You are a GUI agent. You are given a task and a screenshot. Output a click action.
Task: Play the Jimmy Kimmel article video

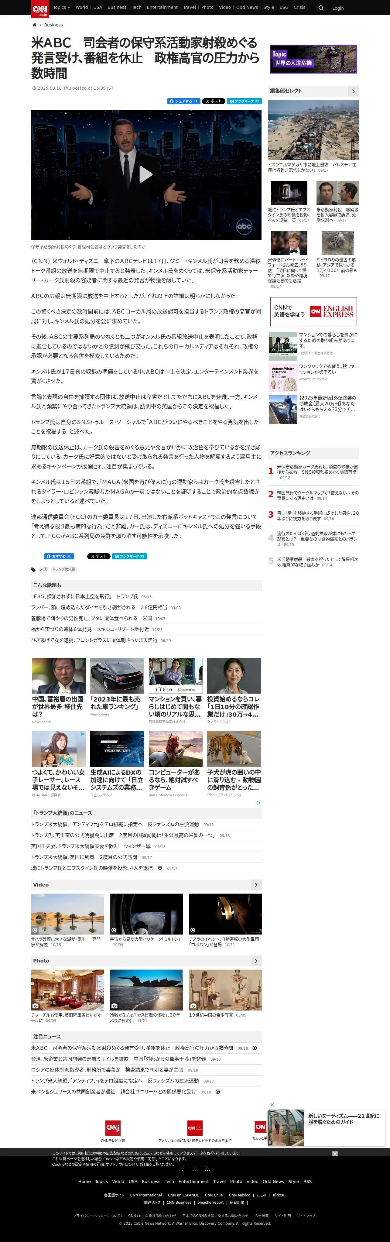[x=145, y=174]
